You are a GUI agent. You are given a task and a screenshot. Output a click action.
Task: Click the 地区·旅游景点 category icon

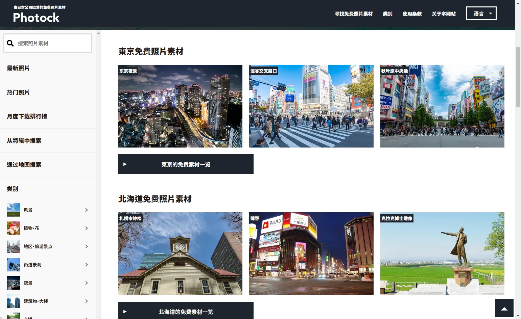pyautogui.click(x=14, y=246)
